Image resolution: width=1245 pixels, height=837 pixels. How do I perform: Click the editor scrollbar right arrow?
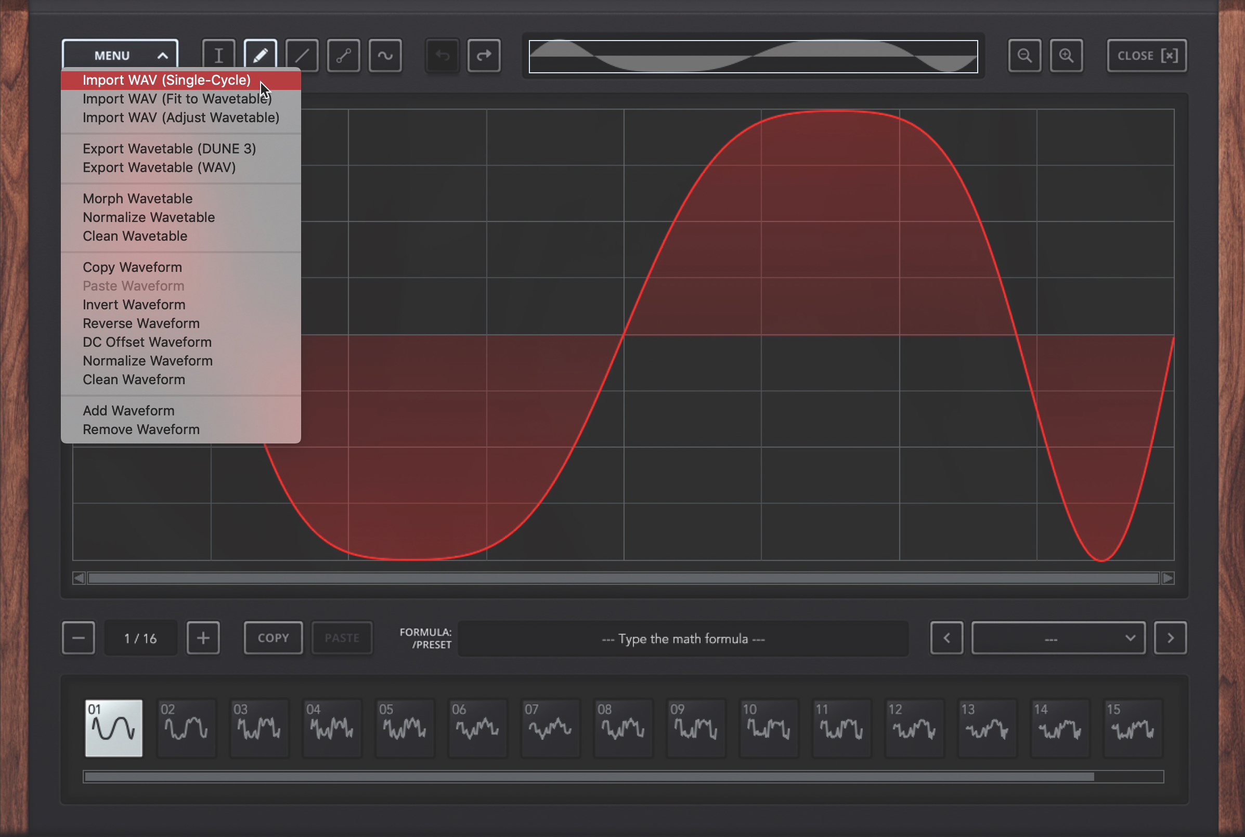[1168, 578]
